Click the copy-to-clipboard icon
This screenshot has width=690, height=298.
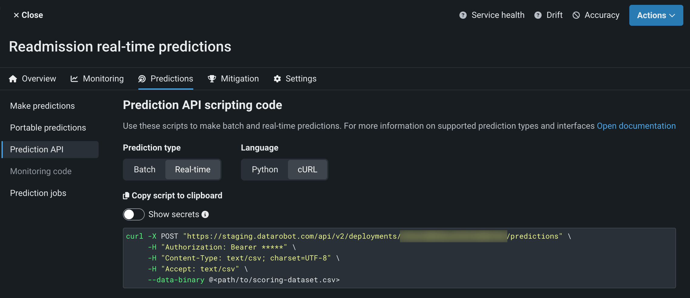126,196
